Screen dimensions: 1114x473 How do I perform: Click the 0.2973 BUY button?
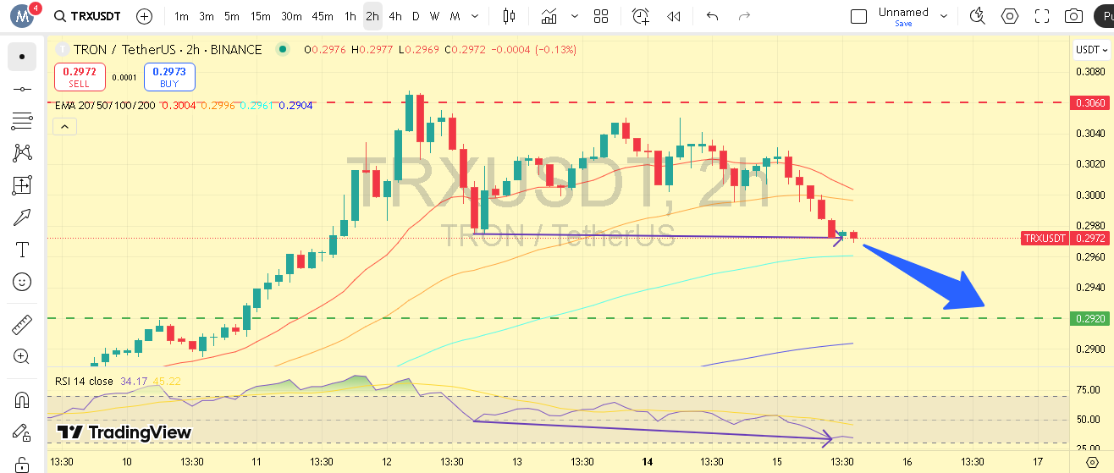(x=169, y=77)
